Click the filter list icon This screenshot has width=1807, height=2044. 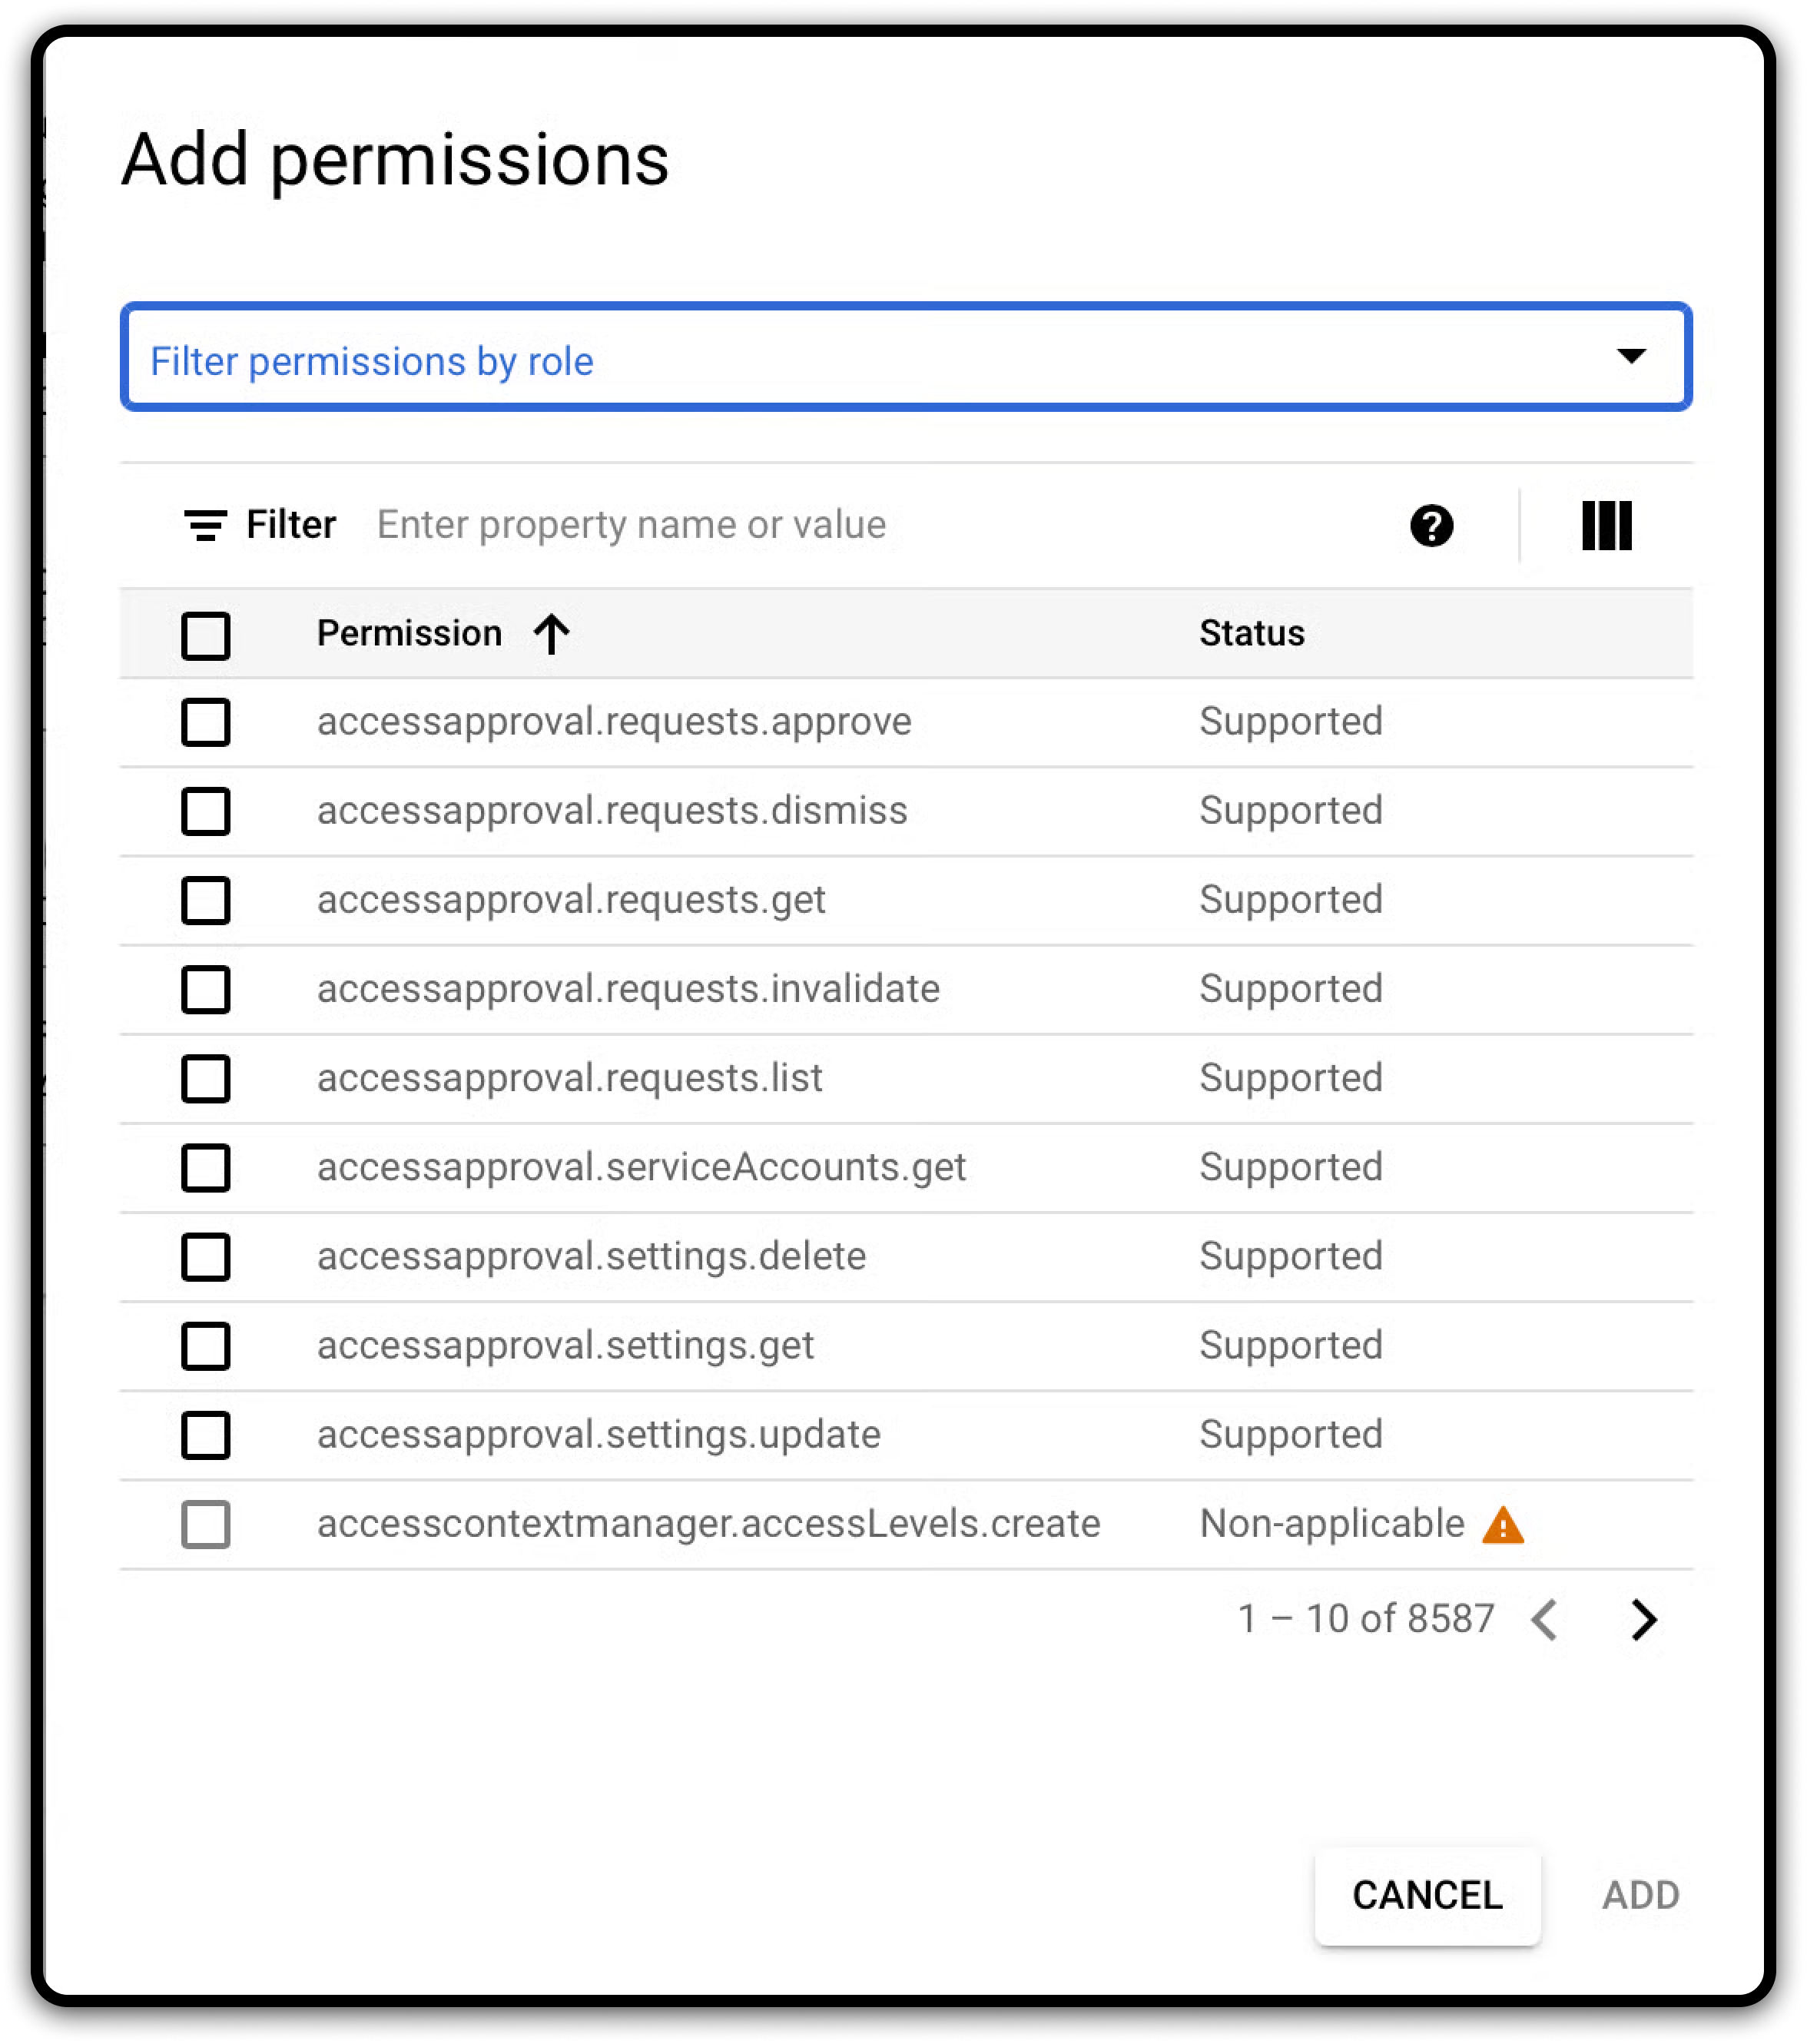pyautogui.click(x=206, y=525)
